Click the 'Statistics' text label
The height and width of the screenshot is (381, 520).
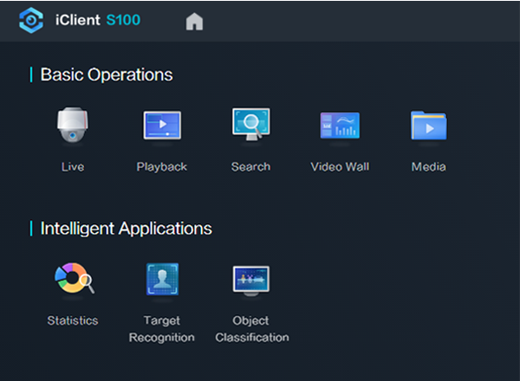(73, 320)
